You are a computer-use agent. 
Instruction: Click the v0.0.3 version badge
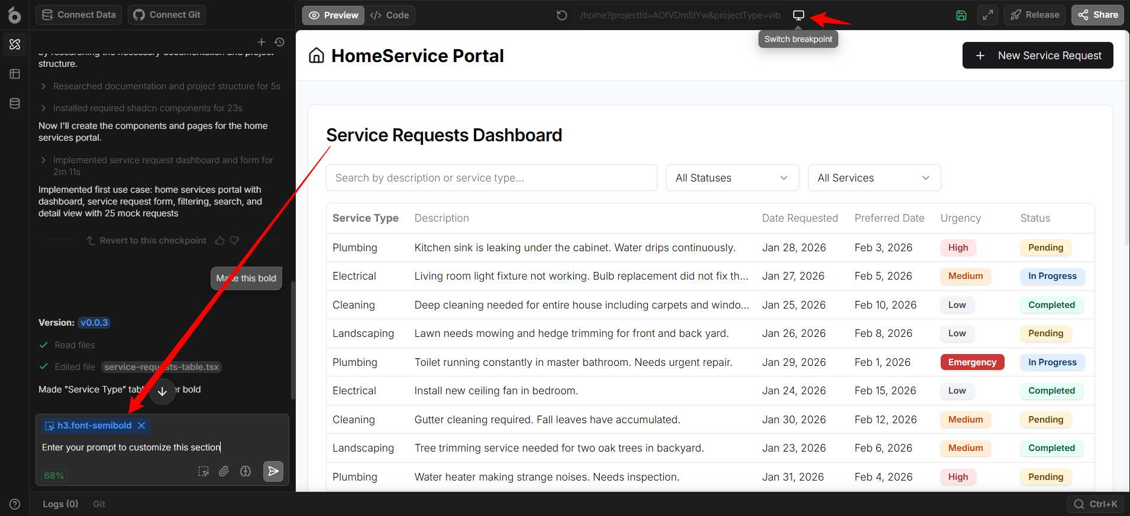(95, 323)
